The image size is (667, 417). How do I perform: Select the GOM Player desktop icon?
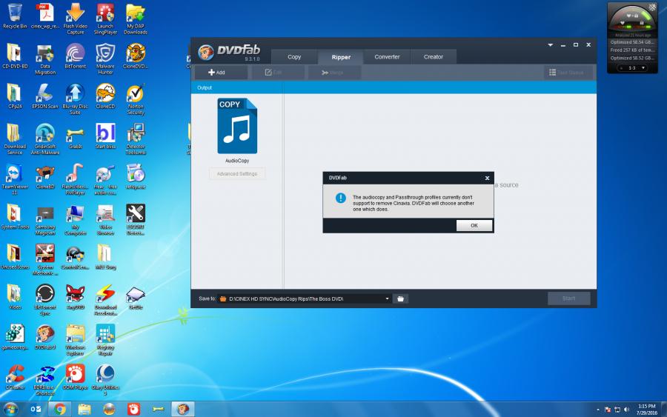click(x=76, y=376)
